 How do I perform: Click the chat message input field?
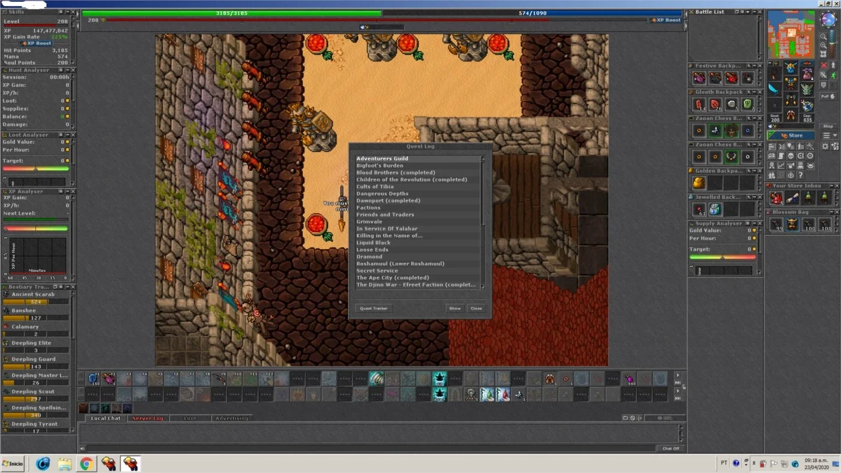pos(371,448)
